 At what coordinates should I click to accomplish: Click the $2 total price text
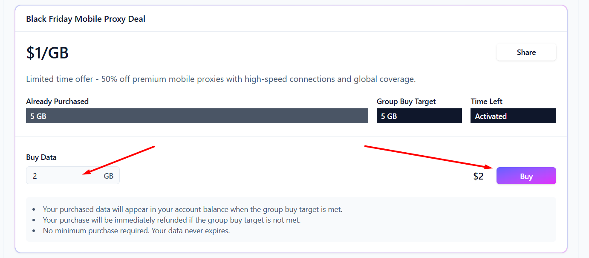coord(478,176)
